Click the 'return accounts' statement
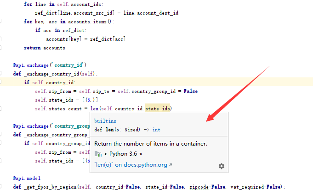 point(45,48)
